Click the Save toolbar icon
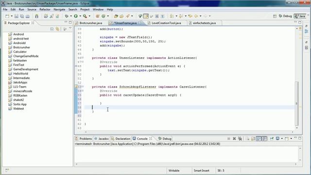Viewport: 311px width, 175px height. pos(16,16)
